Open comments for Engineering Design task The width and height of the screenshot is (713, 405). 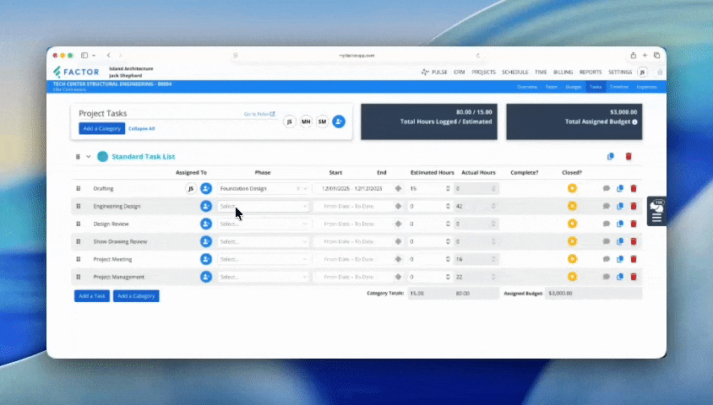607,206
